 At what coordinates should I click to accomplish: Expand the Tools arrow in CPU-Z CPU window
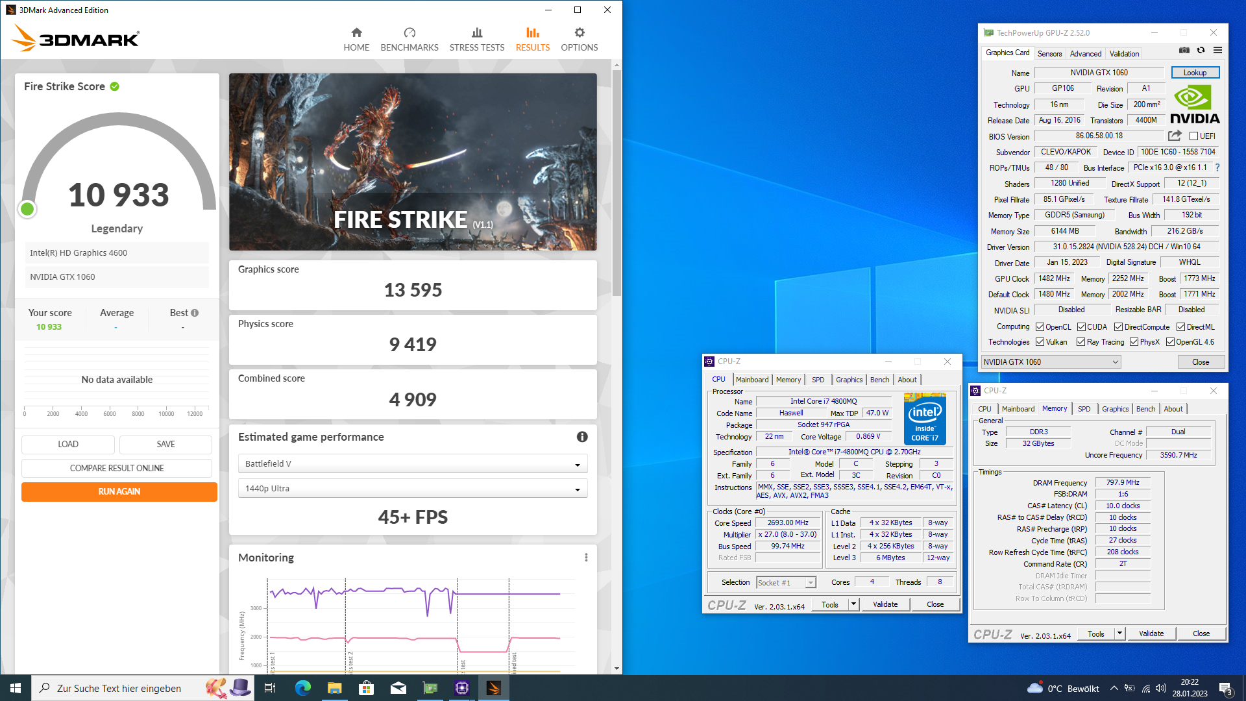pos(853,604)
